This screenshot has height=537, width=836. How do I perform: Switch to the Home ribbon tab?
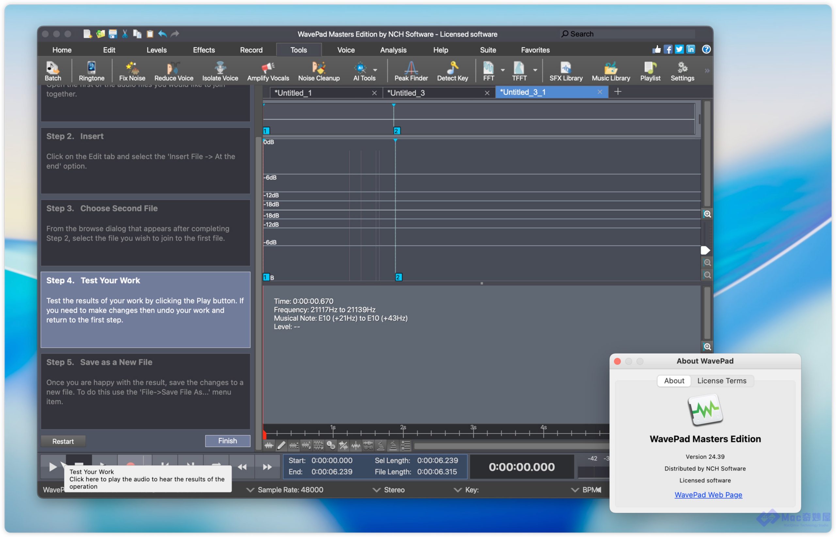[62, 50]
